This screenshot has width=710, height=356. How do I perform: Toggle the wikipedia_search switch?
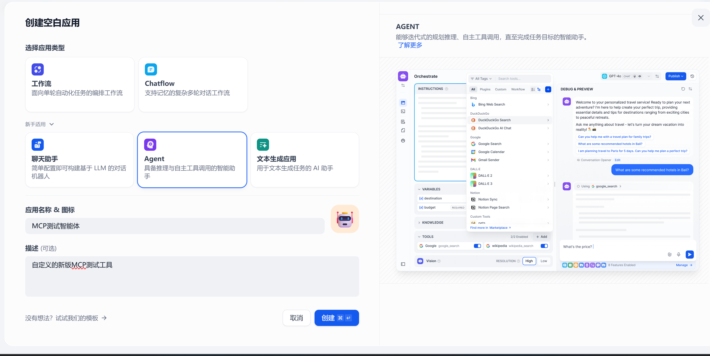tap(544, 246)
